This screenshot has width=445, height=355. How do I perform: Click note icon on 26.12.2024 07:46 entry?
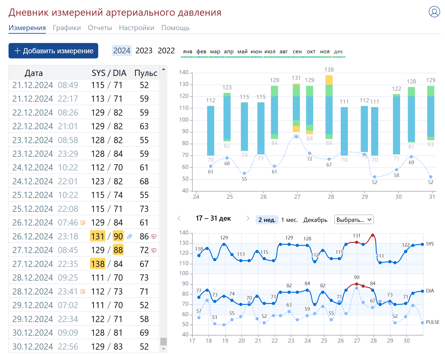pos(83,223)
